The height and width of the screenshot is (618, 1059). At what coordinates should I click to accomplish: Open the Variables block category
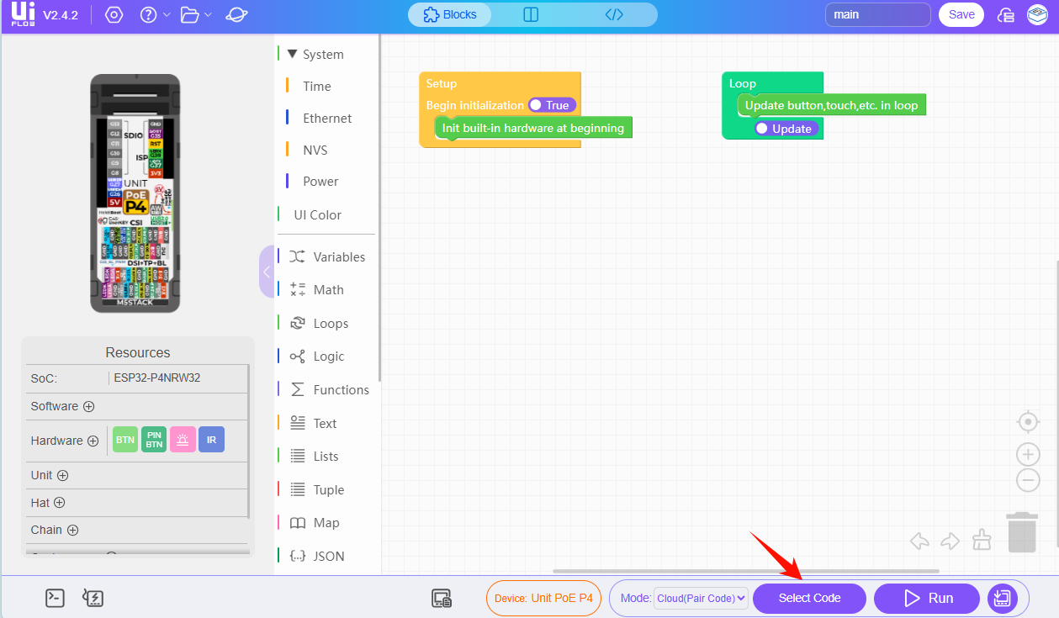338,256
